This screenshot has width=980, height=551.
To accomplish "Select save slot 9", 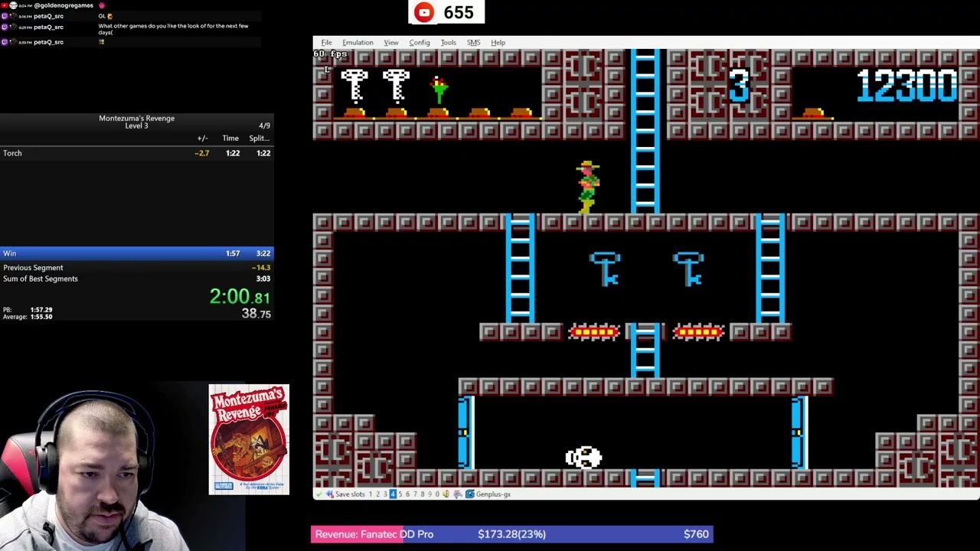I will click(x=430, y=494).
